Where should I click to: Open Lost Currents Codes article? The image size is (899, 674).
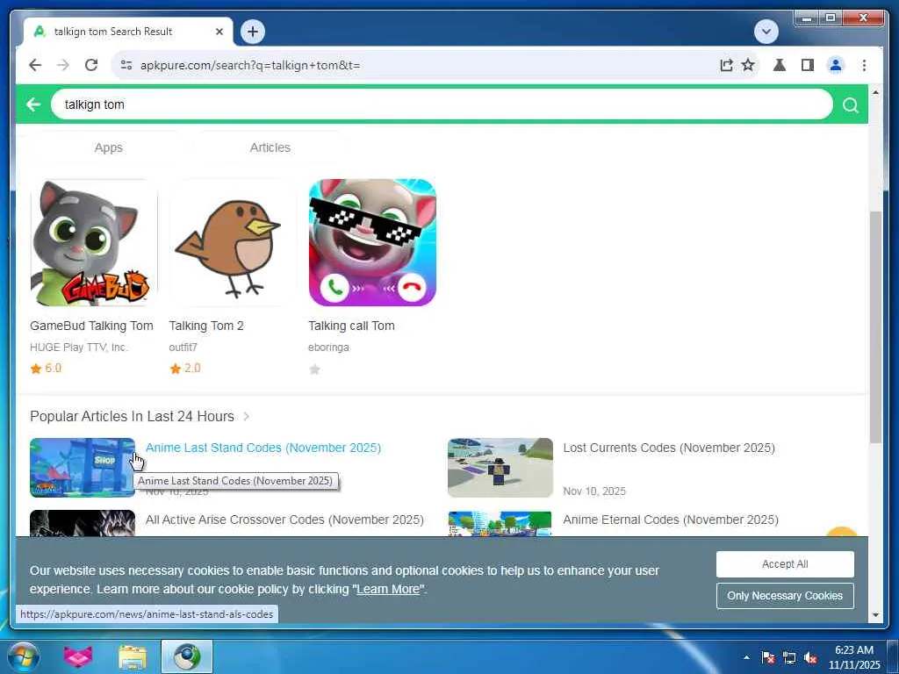point(669,448)
